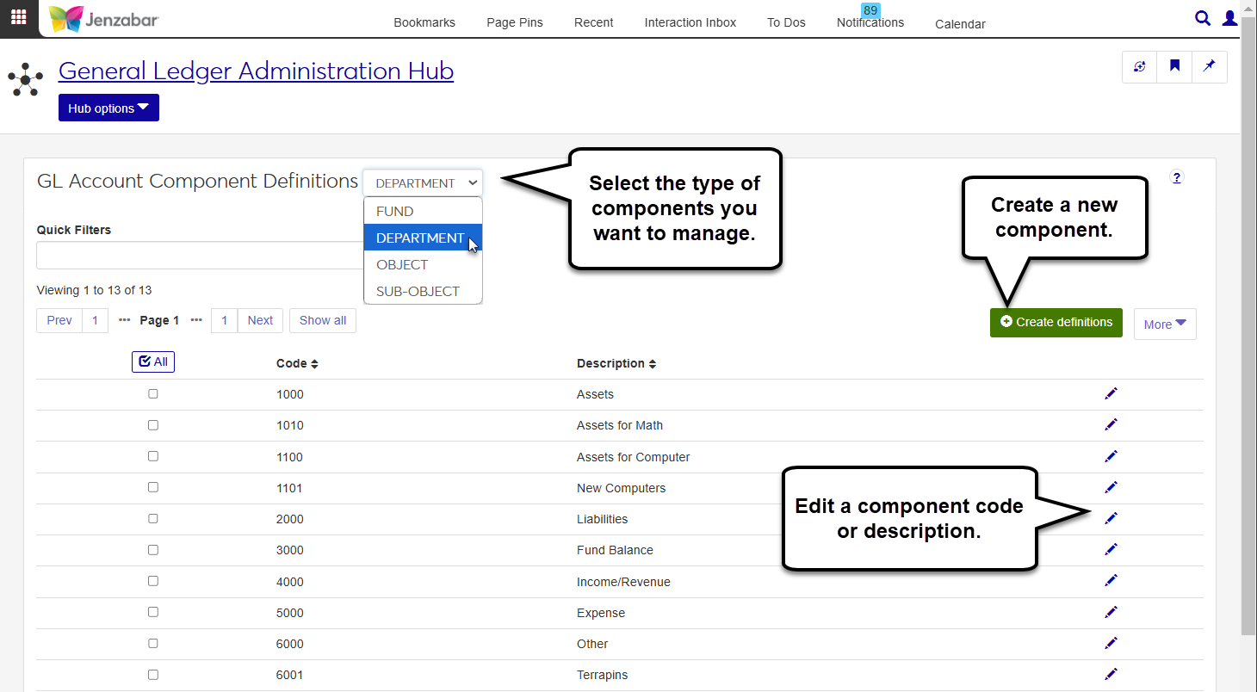Pin this page with pushpin icon
This screenshot has width=1257, height=692.
tap(1209, 66)
